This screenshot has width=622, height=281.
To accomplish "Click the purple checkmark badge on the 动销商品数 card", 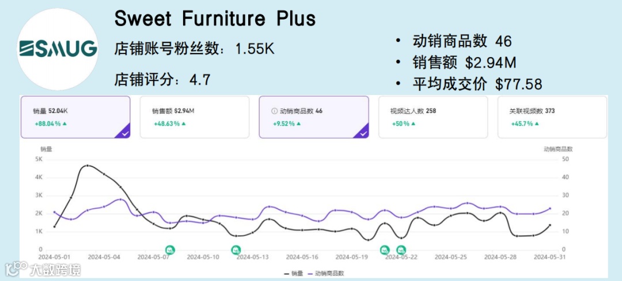I will [362, 133].
